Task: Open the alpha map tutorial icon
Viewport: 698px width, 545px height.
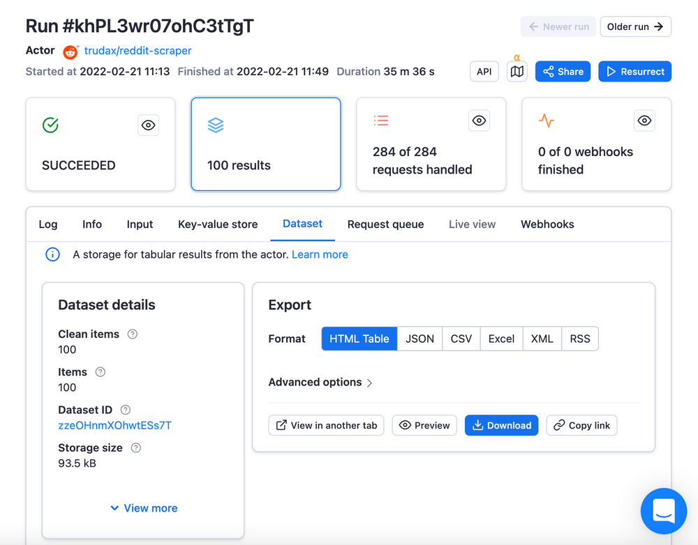Action: pyautogui.click(x=517, y=70)
